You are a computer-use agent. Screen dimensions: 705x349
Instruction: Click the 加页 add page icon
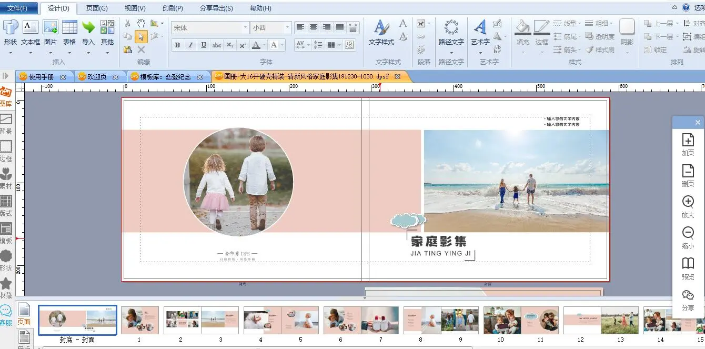(688, 140)
